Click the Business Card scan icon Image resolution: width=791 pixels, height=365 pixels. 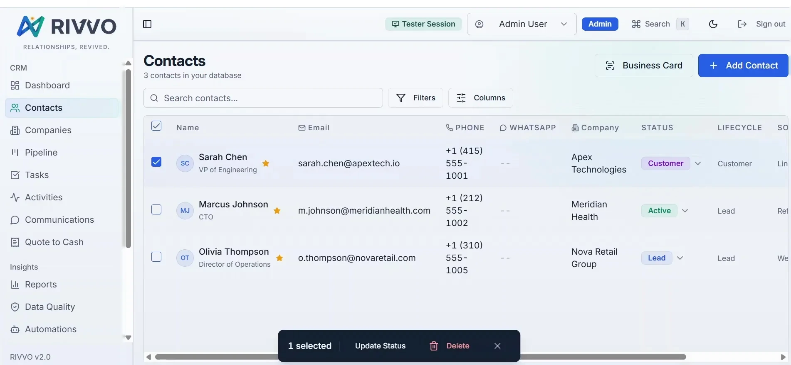pos(610,66)
